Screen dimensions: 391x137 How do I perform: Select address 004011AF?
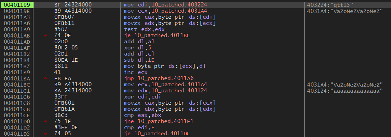point(17,48)
